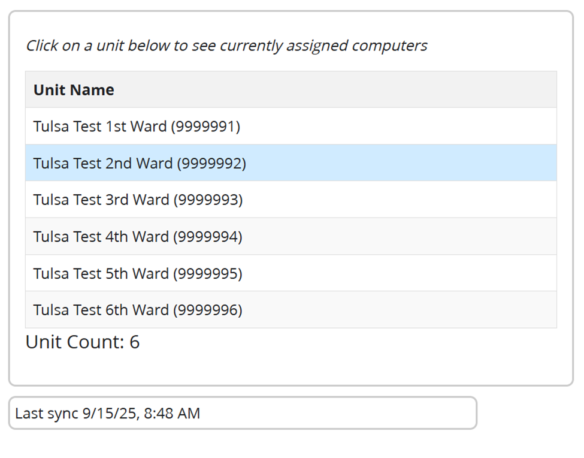Click unit number 9999993 in third row
This screenshot has height=458, width=584.
[x=208, y=200]
